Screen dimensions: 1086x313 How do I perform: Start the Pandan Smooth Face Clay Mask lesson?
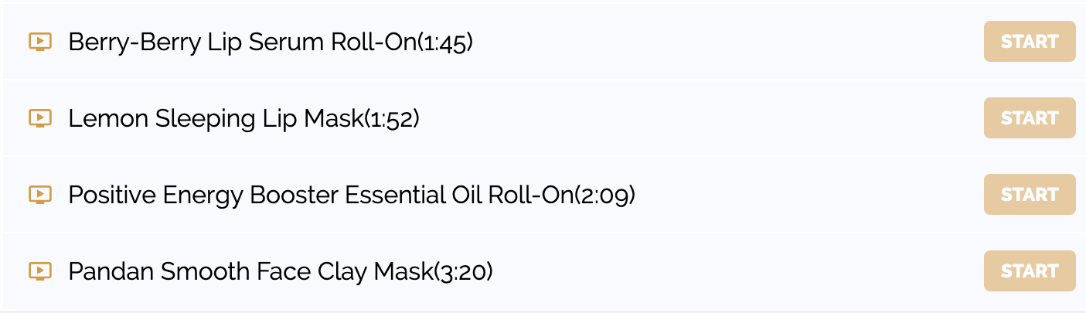[1030, 271]
